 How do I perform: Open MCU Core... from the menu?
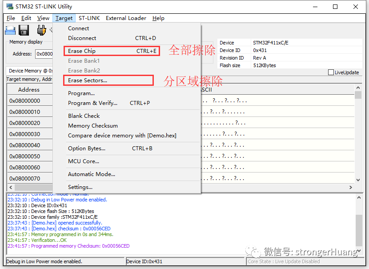[127, 161]
